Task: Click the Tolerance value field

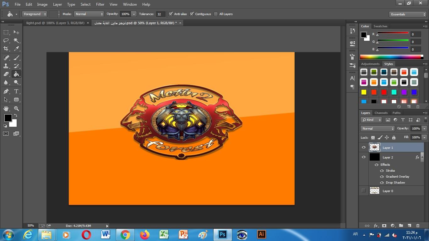Action: click(x=160, y=14)
